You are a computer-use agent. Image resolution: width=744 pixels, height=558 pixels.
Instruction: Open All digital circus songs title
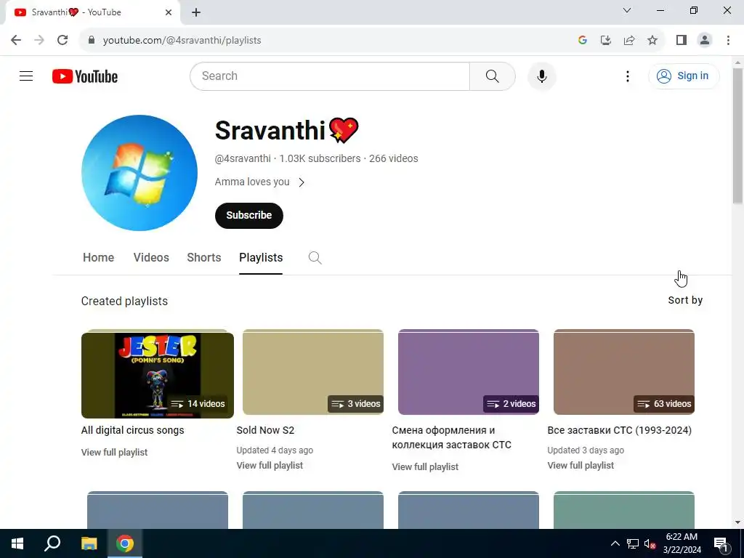pyautogui.click(x=132, y=430)
